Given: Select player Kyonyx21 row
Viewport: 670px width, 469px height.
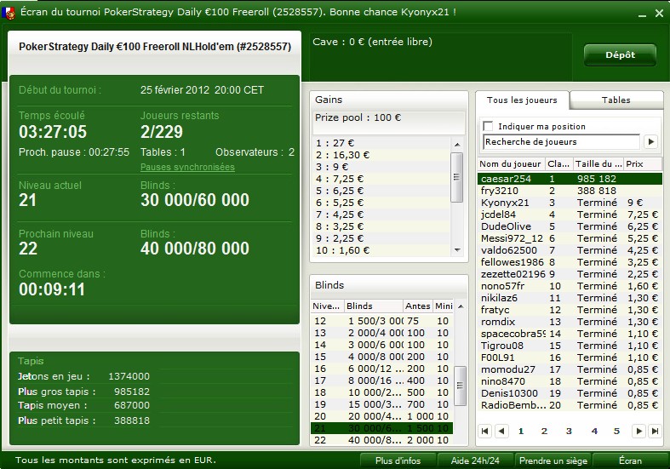Looking at the screenshot, I should (570, 203).
